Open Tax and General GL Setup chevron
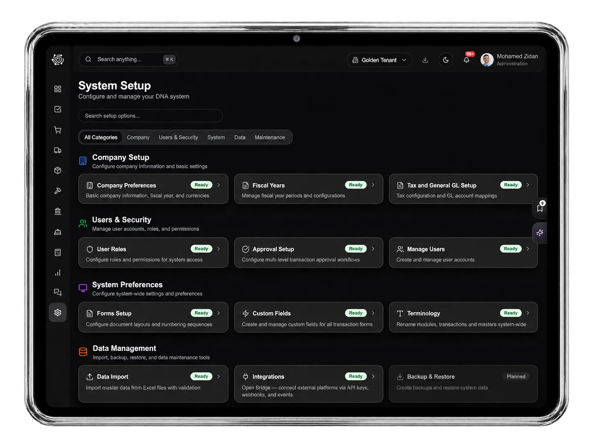593x445 pixels. (x=528, y=185)
